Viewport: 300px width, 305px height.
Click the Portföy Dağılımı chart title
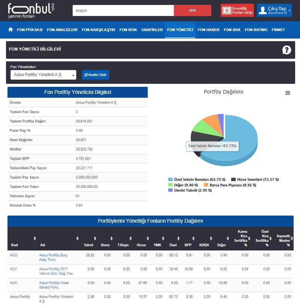coord(223,92)
